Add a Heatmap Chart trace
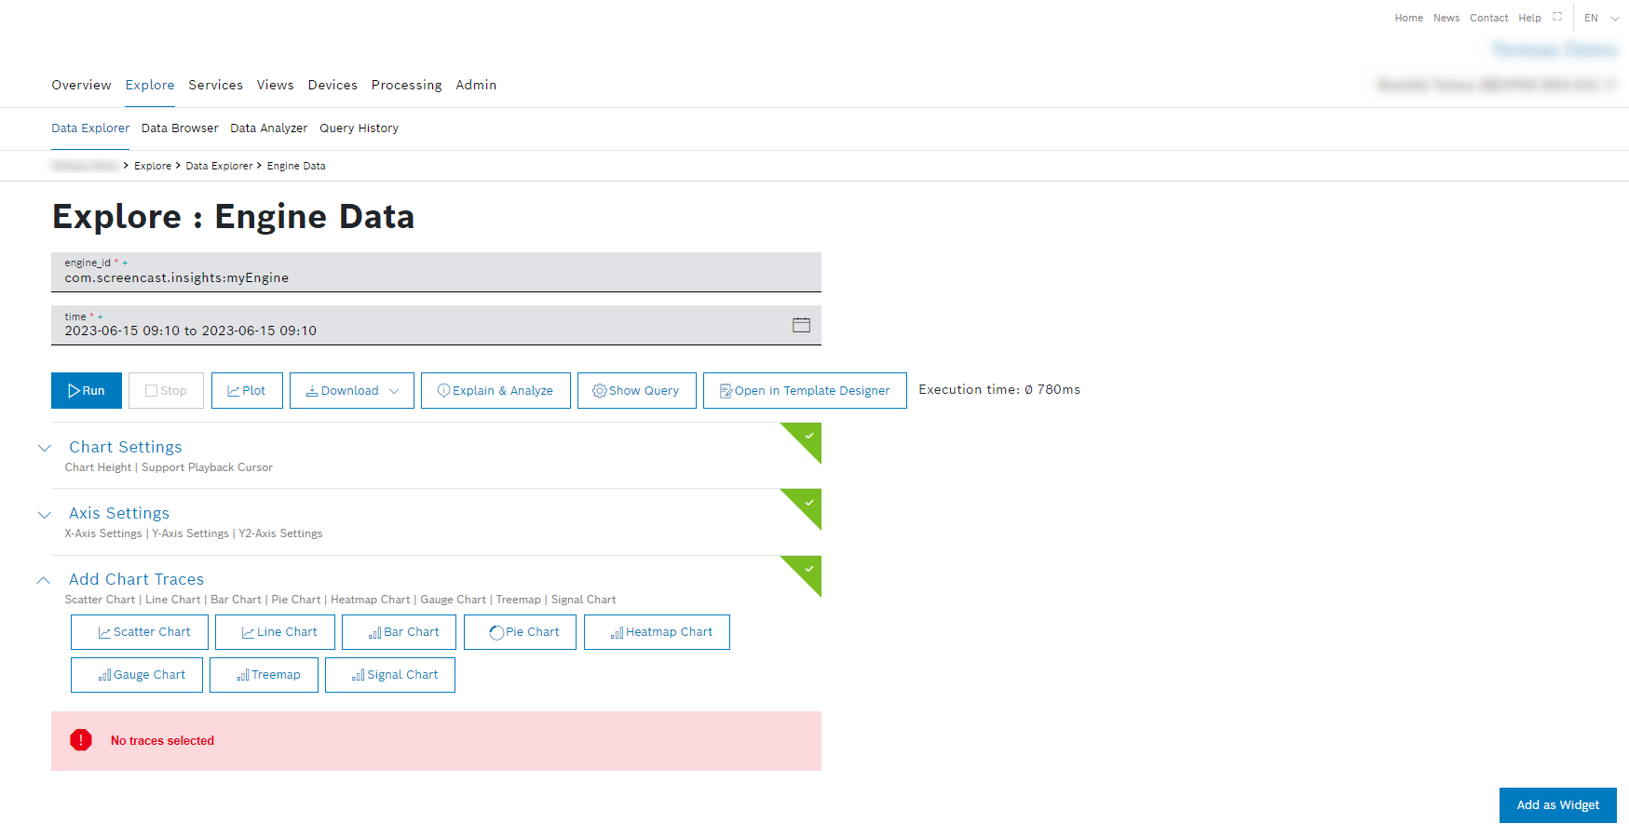Screen dimensions: 1629x837 tap(657, 632)
